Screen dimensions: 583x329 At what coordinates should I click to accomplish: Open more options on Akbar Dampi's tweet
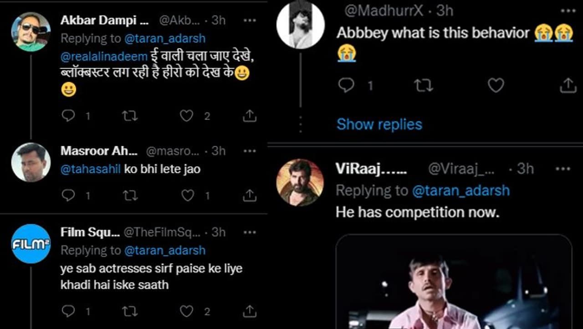pyautogui.click(x=250, y=21)
